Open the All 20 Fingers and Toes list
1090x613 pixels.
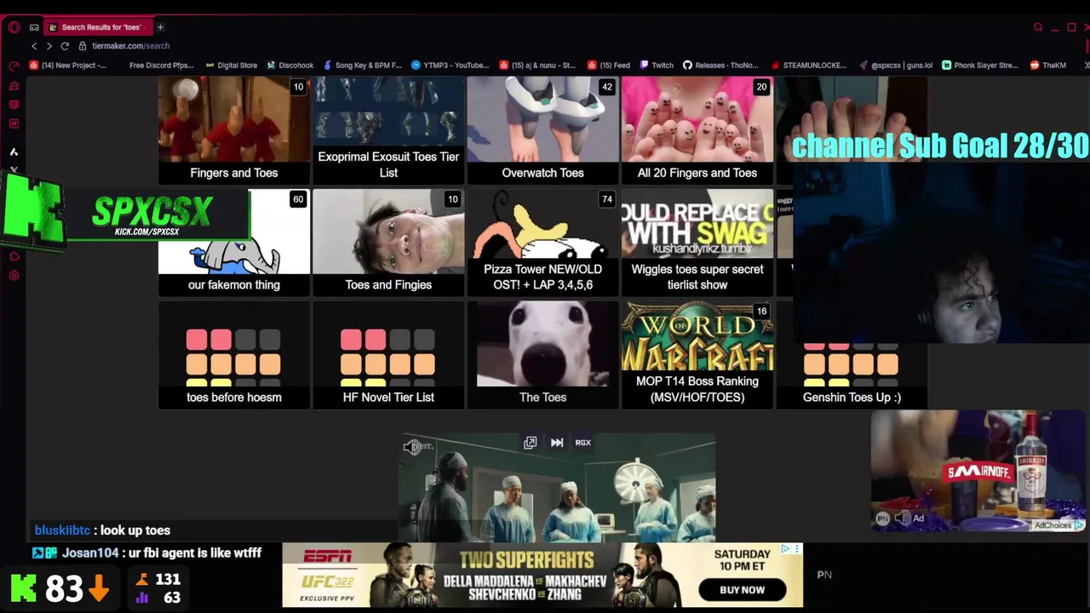pos(697,129)
